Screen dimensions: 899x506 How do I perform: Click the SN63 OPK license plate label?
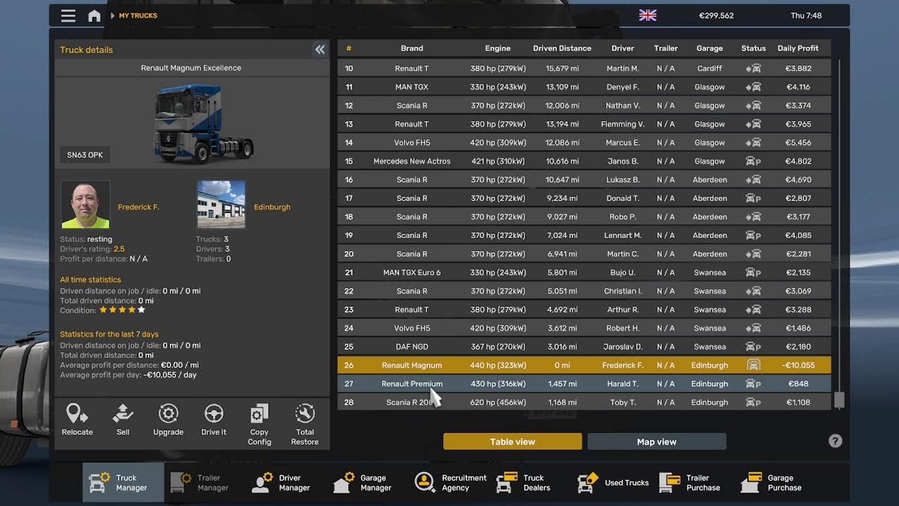click(85, 155)
